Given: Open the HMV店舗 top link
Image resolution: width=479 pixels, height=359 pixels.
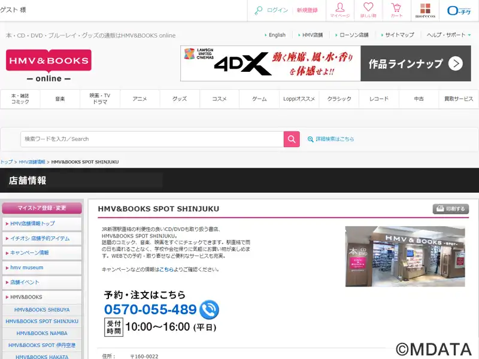Looking at the screenshot, I should pos(312,35).
